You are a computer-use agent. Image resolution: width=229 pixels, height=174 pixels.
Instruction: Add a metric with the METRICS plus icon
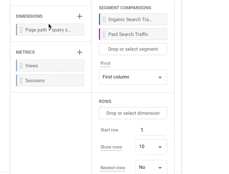[79, 52]
